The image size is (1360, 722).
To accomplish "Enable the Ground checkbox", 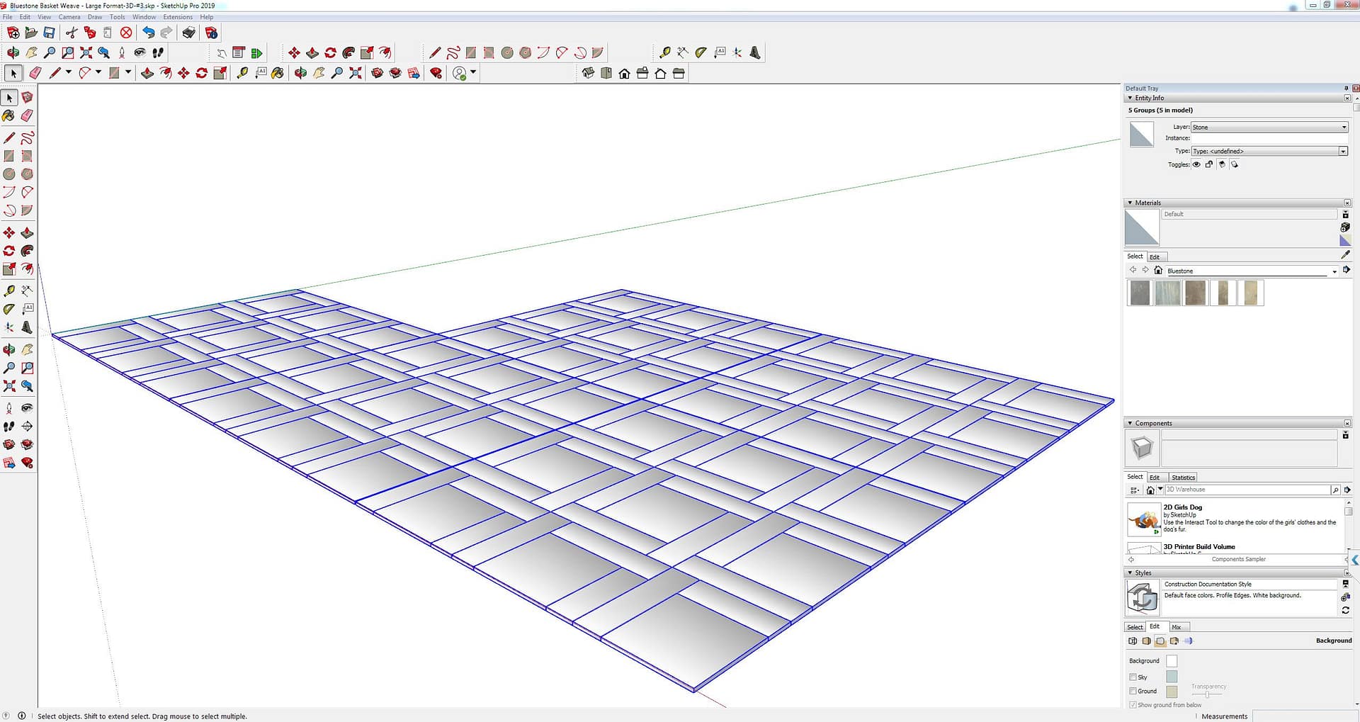I will coord(1133,691).
